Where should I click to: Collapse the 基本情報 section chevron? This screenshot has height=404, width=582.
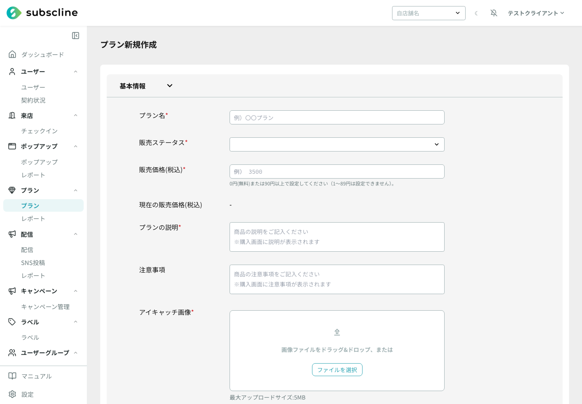click(170, 86)
